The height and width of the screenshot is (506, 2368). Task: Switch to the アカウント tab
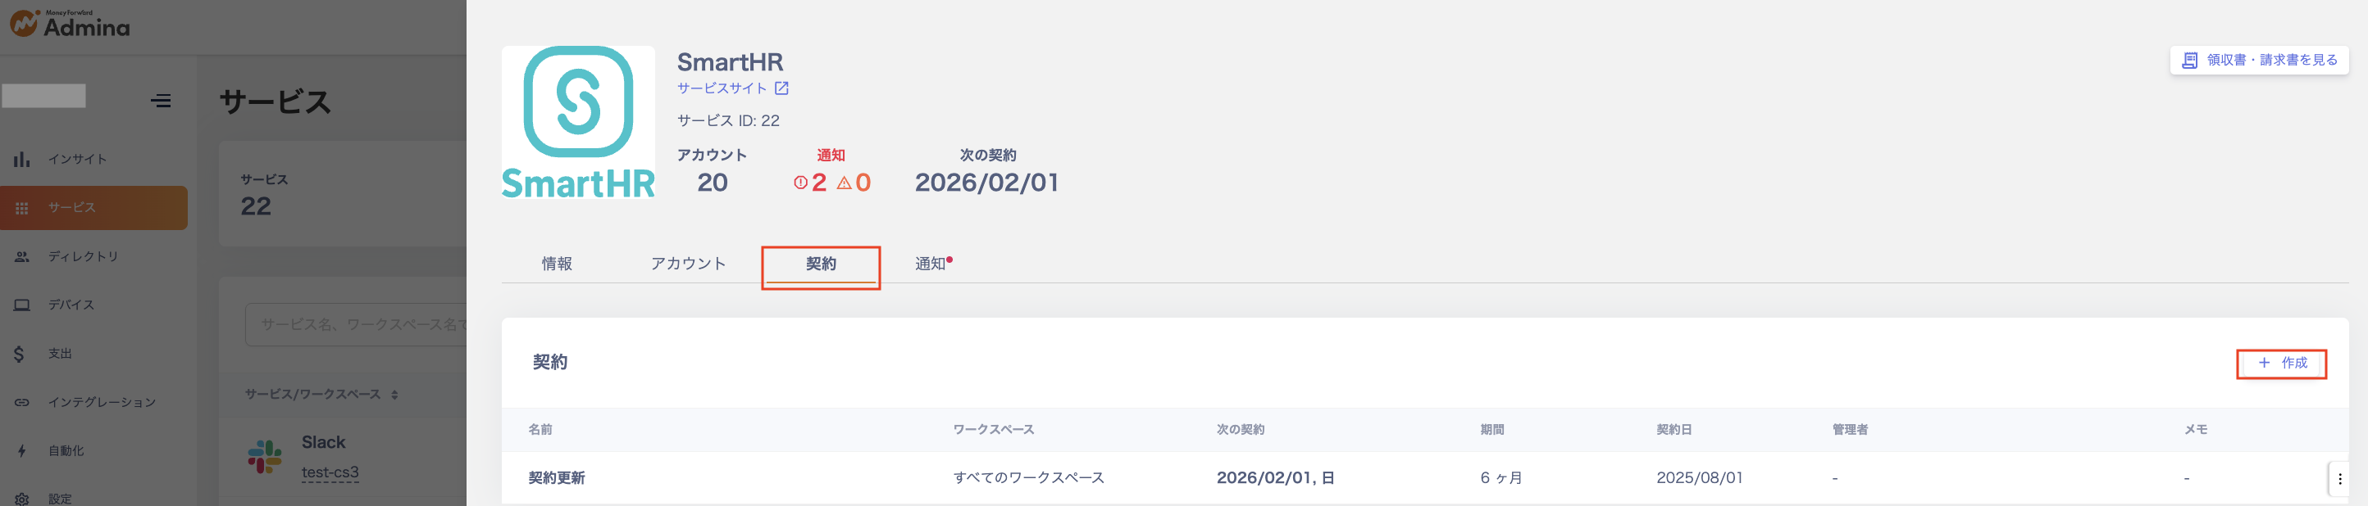(688, 264)
